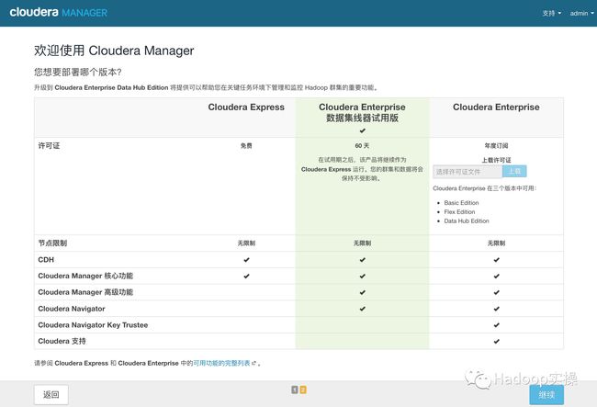Click Cloudera Navigator checkmark in trial column

[362, 309]
